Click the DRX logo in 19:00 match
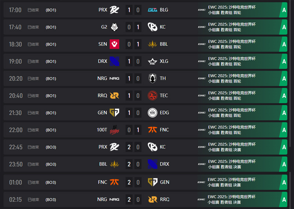Viewport: 294px width, 209px height. click(114, 61)
